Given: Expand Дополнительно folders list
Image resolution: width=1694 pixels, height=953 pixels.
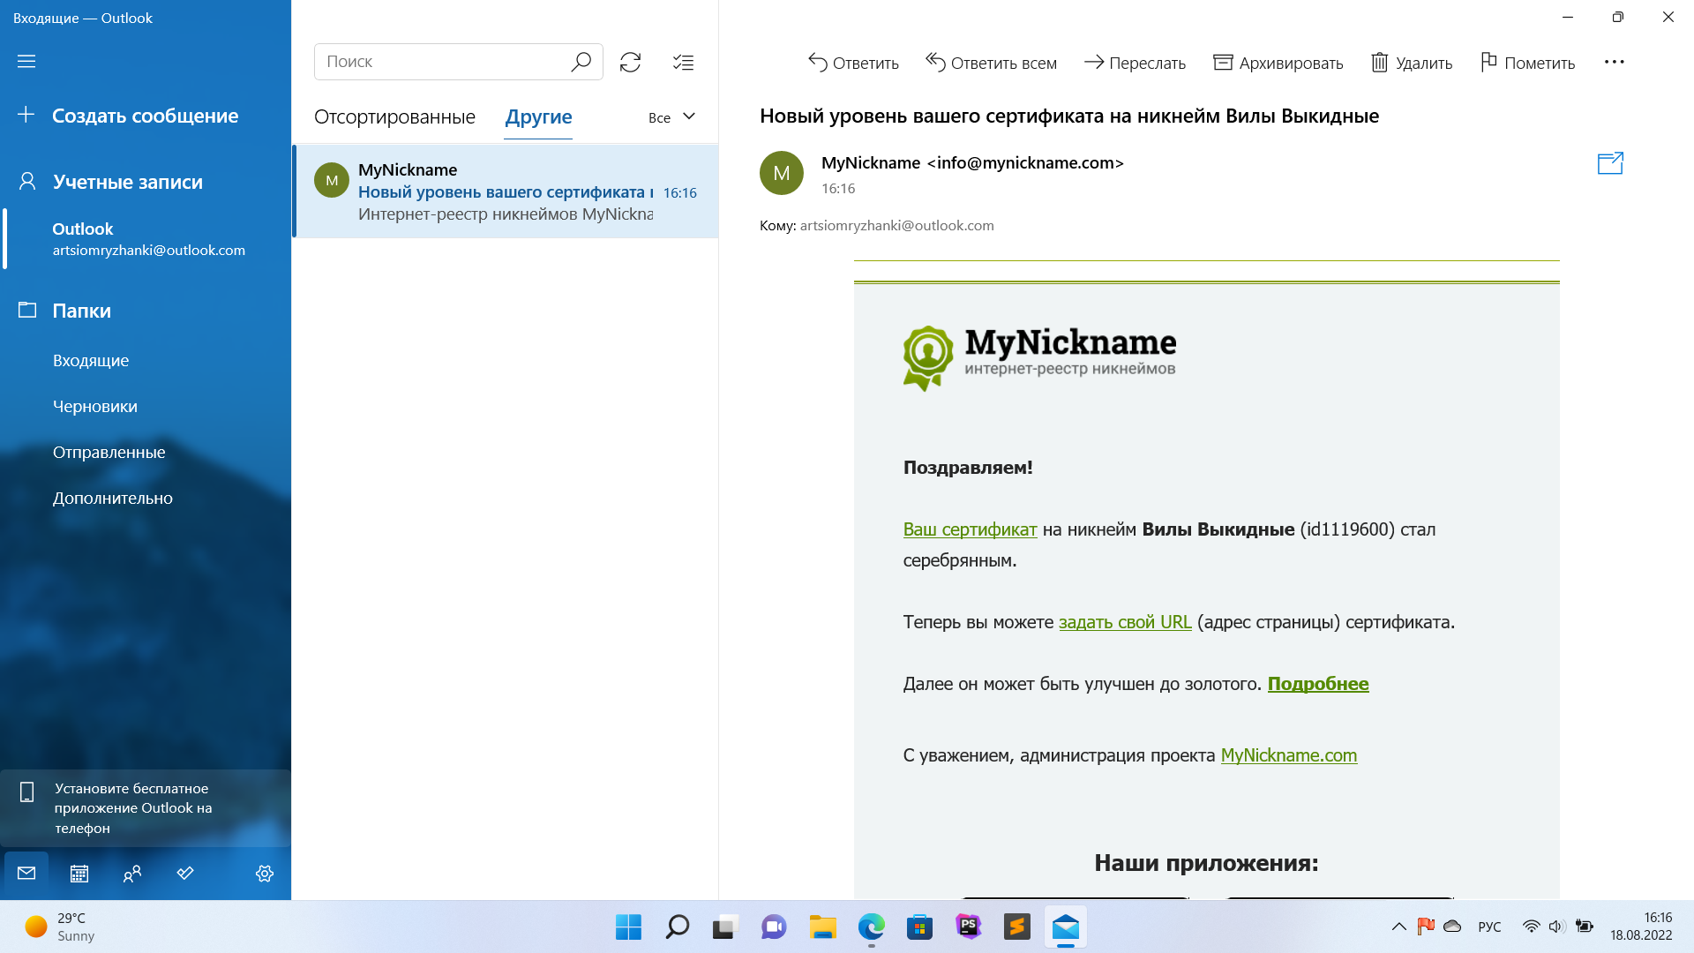Looking at the screenshot, I should pos(112,498).
